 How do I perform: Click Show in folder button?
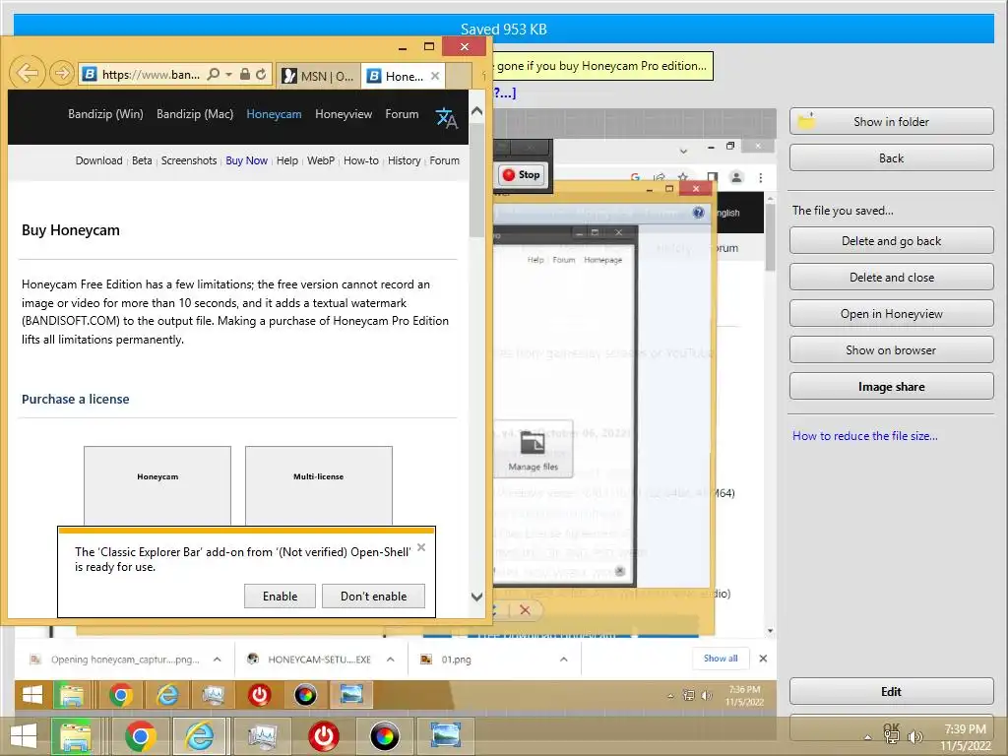(x=892, y=121)
